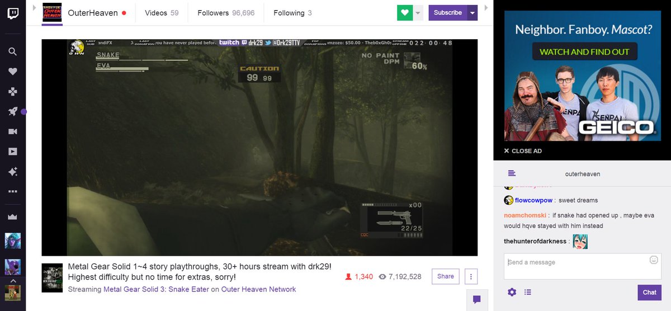Open Metal Gear Solid 3: Snake Eater link
The width and height of the screenshot is (671, 311).
[x=156, y=289]
